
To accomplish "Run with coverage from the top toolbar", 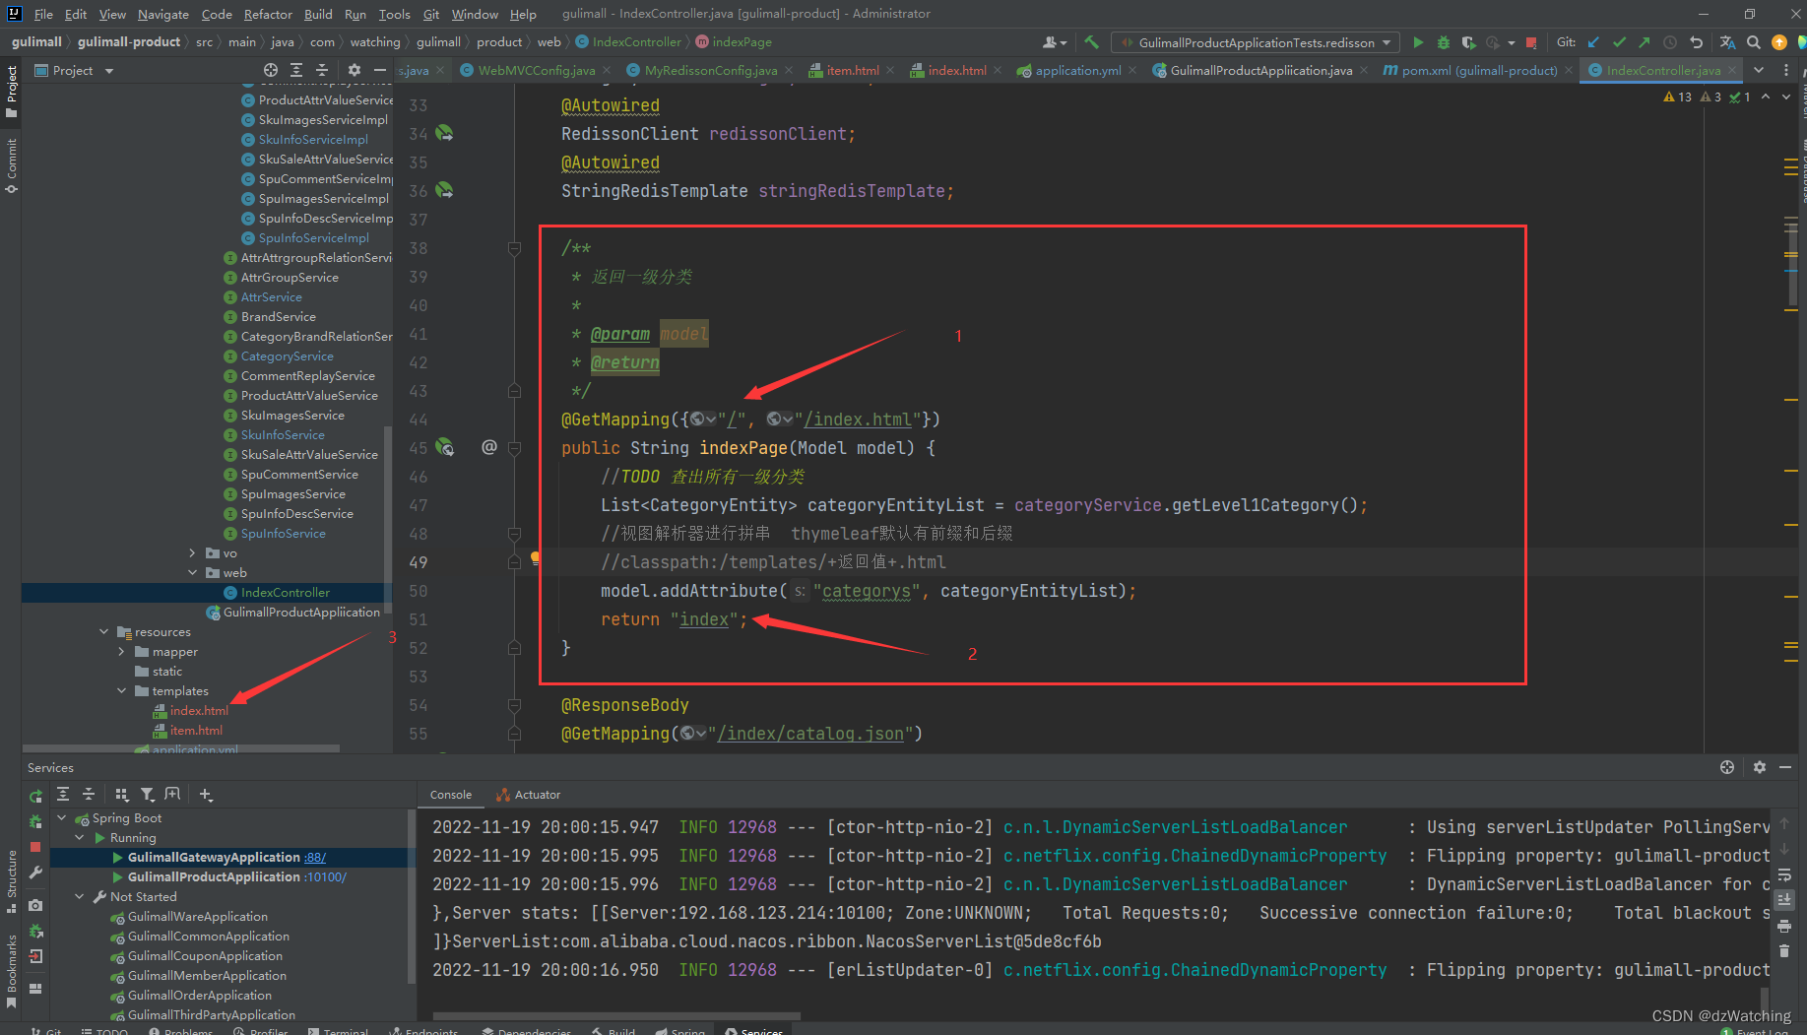I will click(x=1468, y=42).
